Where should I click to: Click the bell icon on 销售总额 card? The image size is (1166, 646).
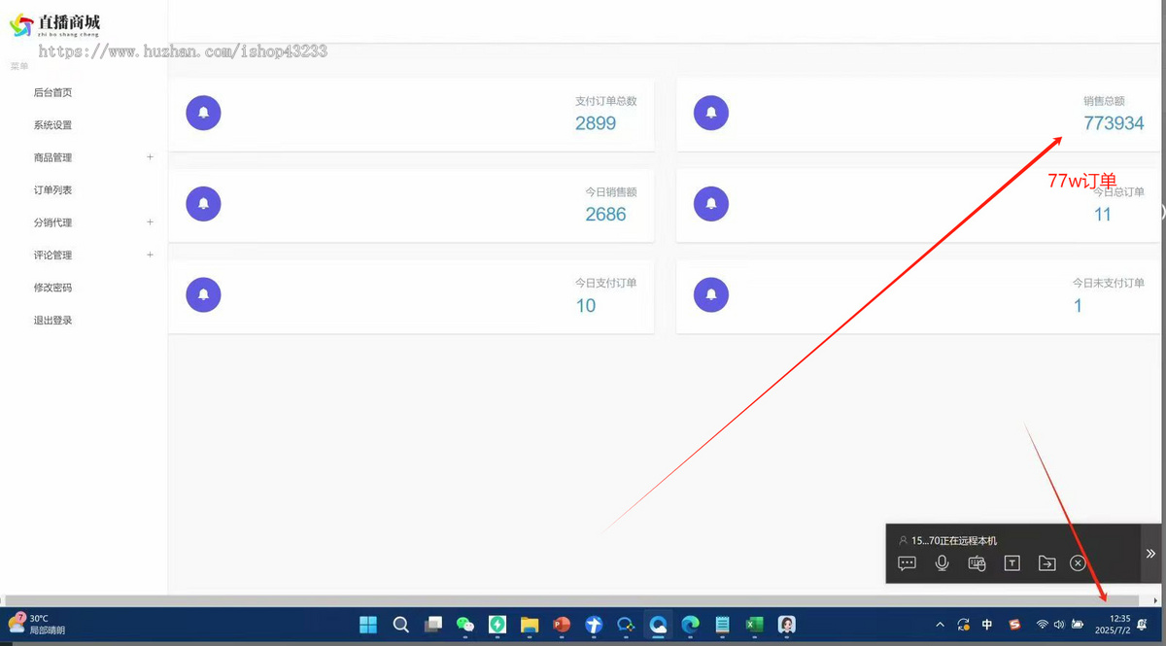pyautogui.click(x=711, y=113)
